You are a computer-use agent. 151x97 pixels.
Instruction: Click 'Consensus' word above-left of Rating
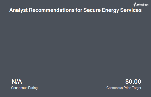(x=19, y=88)
